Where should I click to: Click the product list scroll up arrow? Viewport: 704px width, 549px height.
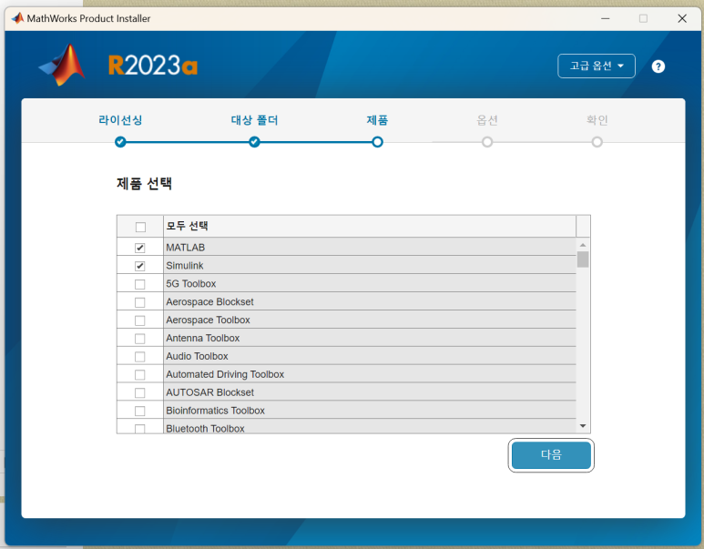point(583,245)
